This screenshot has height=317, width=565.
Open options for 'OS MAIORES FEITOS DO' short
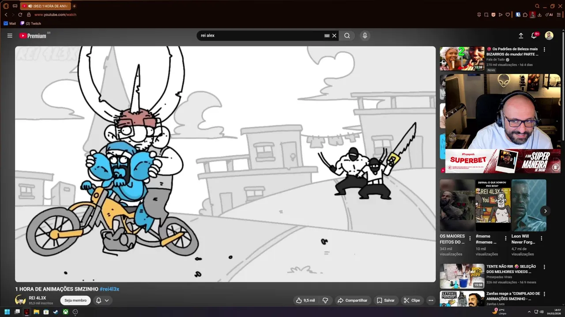click(470, 238)
